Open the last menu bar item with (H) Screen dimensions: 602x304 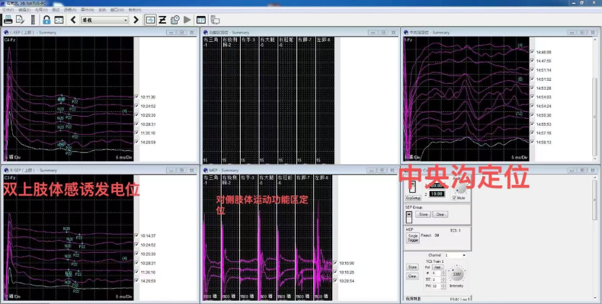click(134, 10)
